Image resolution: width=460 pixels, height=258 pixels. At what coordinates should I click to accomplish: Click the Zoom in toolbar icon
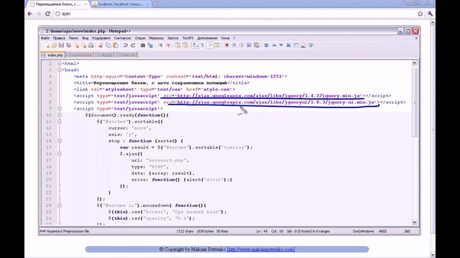(160, 45)
